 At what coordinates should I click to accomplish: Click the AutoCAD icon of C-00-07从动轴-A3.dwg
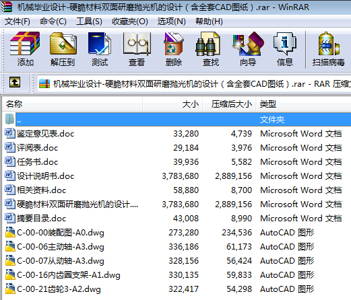[10, 260]
